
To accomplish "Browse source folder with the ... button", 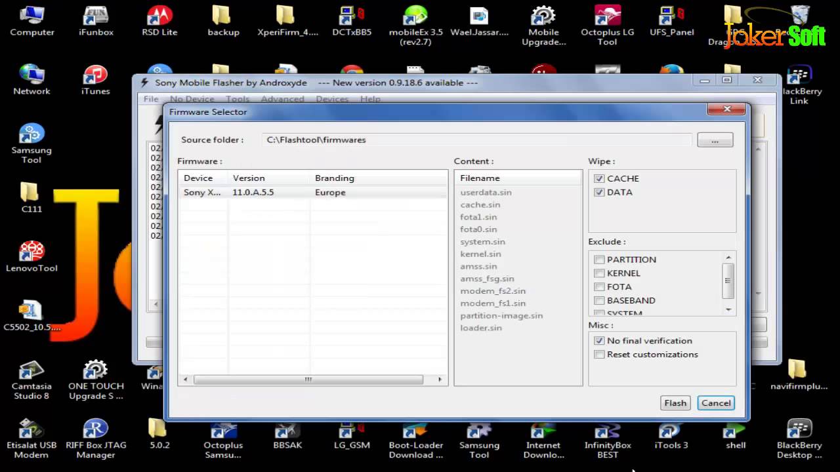I will (715, 140).
